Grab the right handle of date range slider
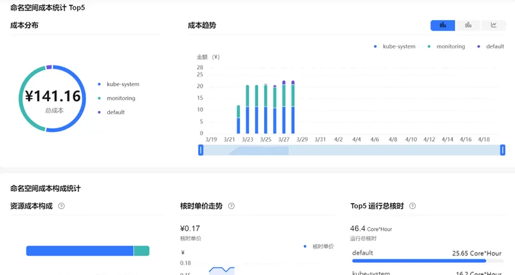Viewport: 515px width, 275px height. [x=503, y=150]
